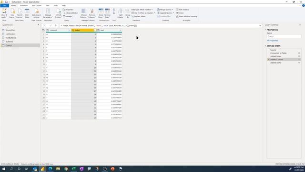Open the Manage query dropdown
This screenshot has height=172, width=305.
(x=68, y=16)
